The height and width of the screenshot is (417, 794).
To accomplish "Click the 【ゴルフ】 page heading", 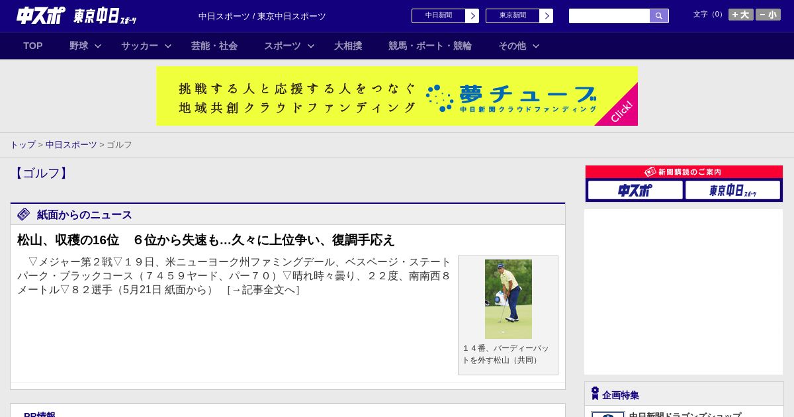I will pyautogui.click(x=41, y=173).
